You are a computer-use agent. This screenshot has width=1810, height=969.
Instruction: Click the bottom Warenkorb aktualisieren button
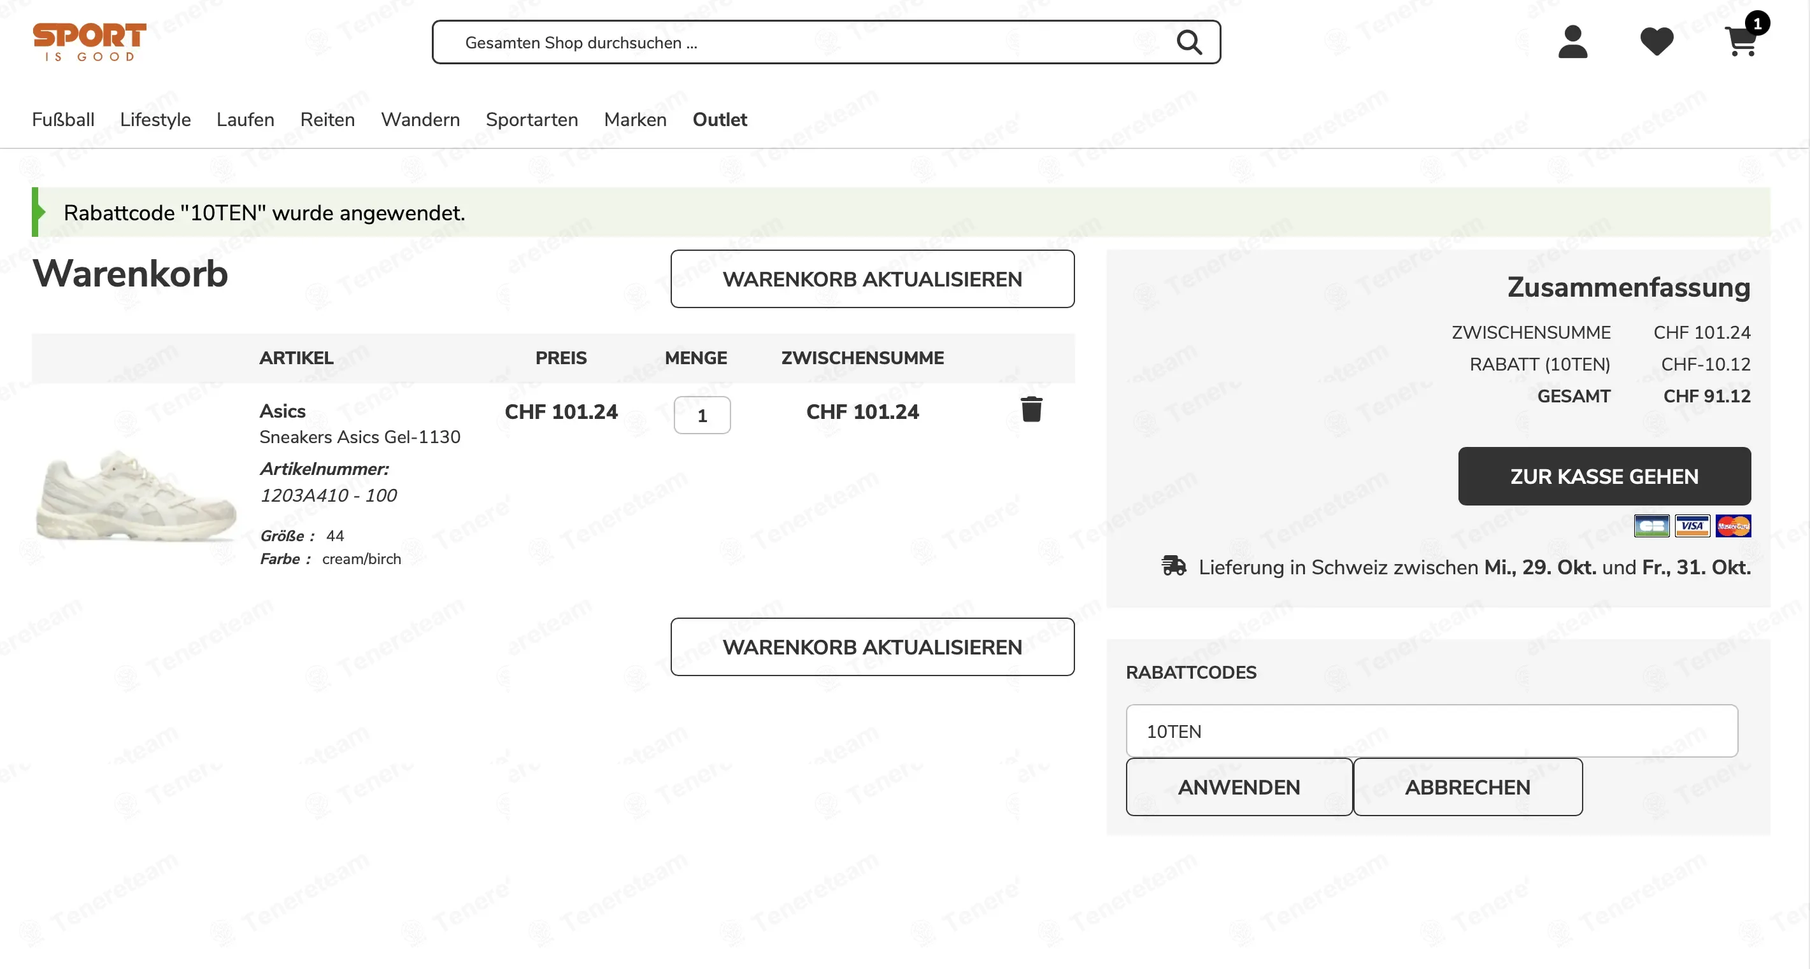(872, 647)
